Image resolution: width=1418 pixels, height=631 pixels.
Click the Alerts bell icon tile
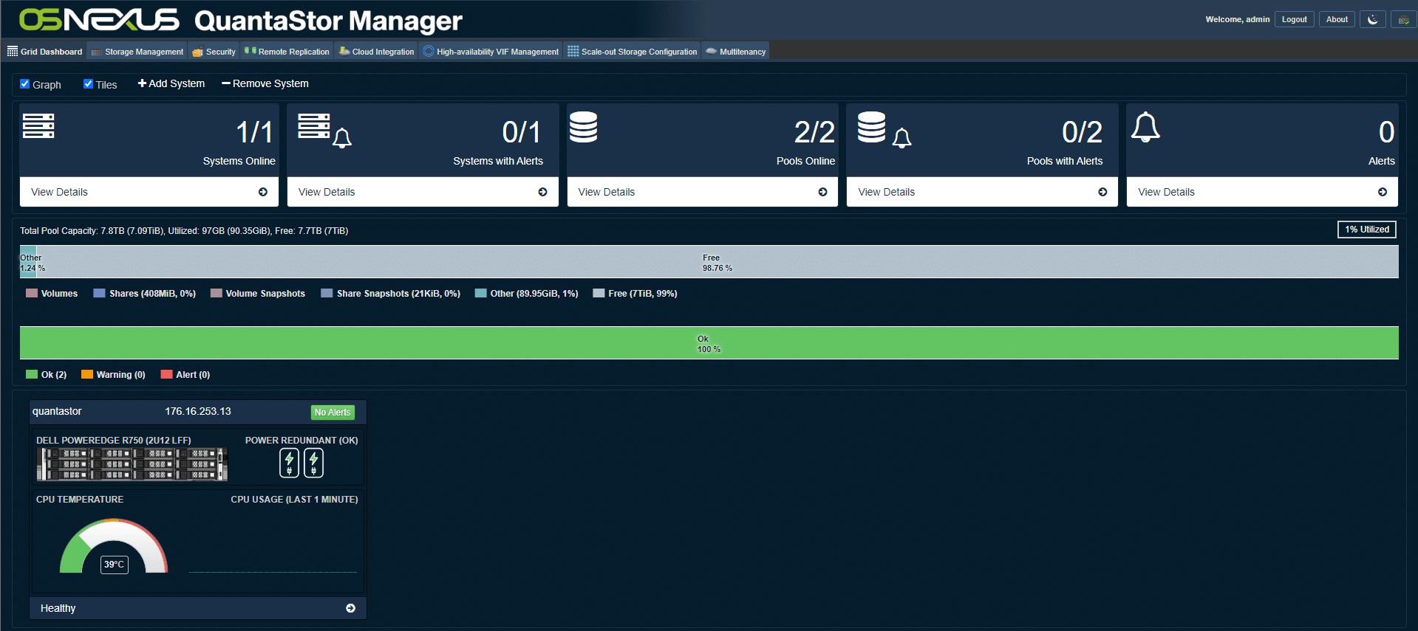click(x=1145, y=127)
